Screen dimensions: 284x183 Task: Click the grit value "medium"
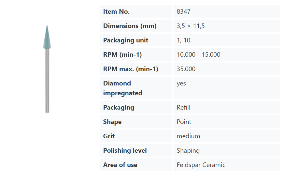188,136
